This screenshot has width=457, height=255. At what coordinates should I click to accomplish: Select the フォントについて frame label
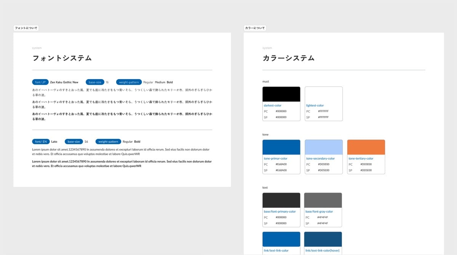(26, 28)
